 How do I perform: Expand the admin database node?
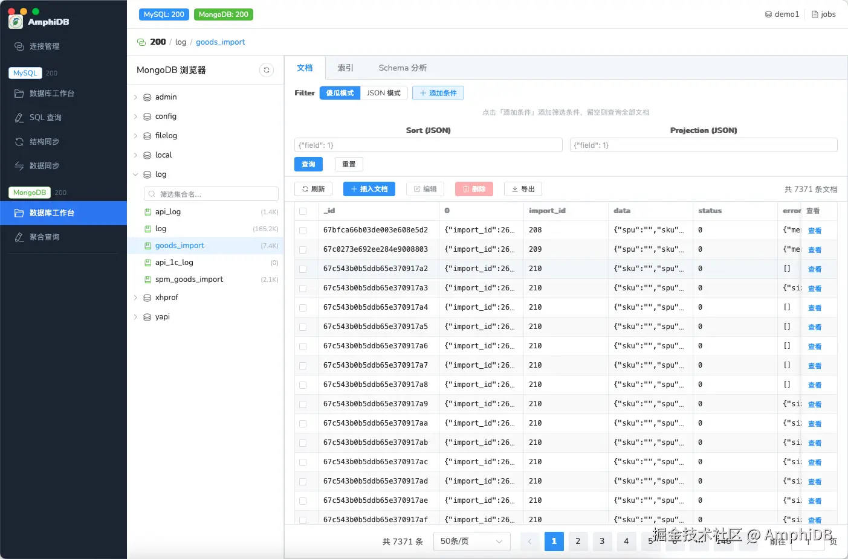pyautogui.click(x=135, y=97)
